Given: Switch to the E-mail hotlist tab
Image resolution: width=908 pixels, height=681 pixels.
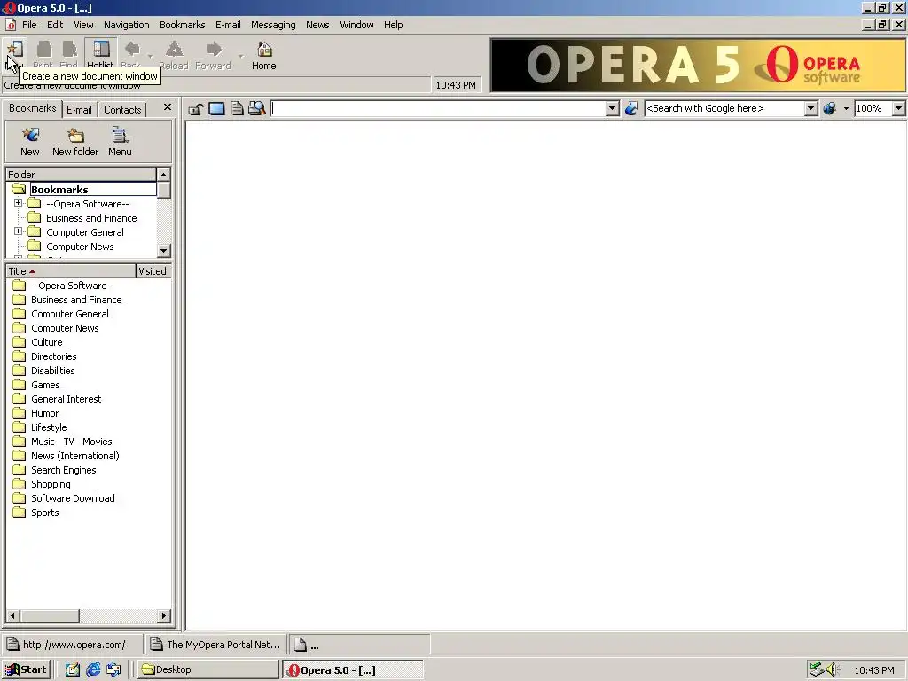Looking at the screenshot, I should click(79, 109).
